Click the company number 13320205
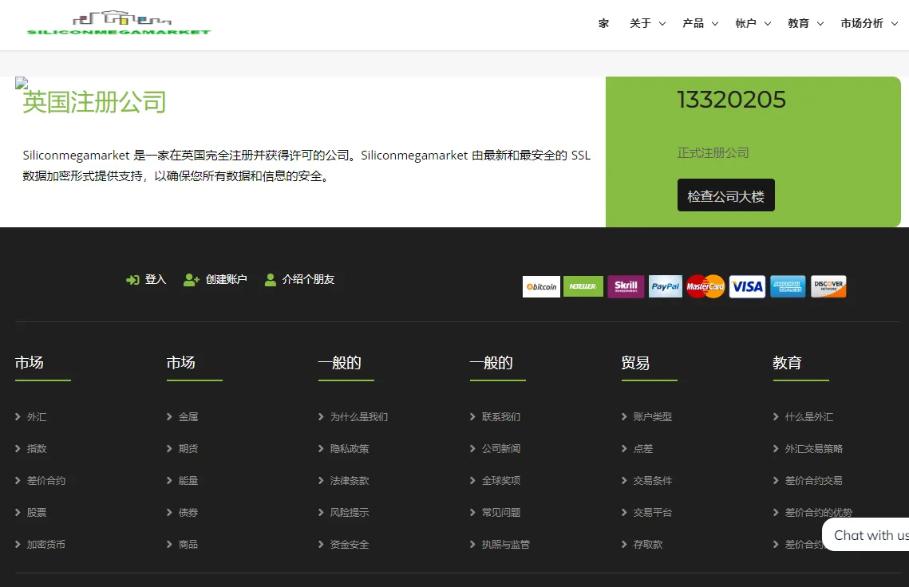This screenshot has height=587, width=909. pos(731,100)
